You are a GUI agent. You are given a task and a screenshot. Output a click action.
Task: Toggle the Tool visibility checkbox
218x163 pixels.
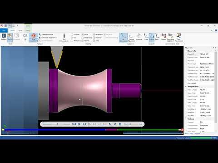[x=72, y=38]
